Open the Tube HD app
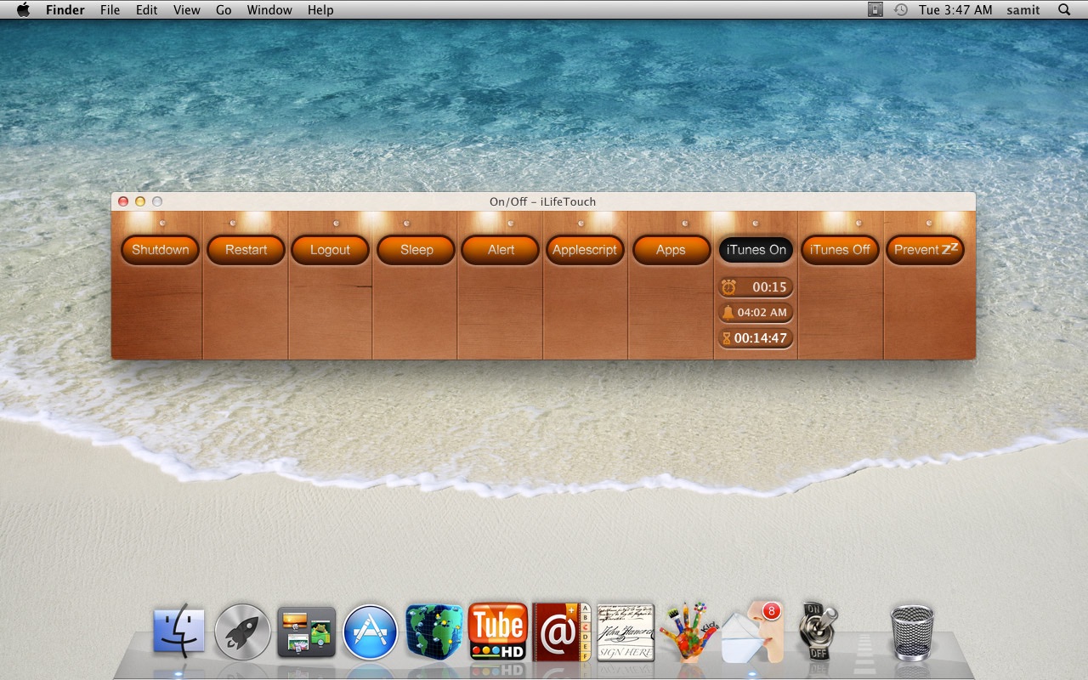The width and height of the screenshot is (1088, 680). tap(497, 632)
